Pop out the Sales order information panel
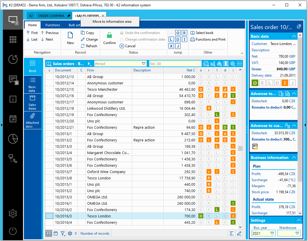Viewport: 308px width, 241px height. (x=299, y=26)
